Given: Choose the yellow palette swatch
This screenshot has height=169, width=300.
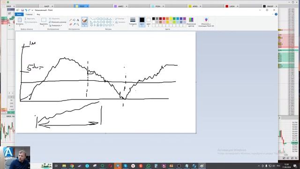Looking at the screenshot, I should tap(171, 19).
